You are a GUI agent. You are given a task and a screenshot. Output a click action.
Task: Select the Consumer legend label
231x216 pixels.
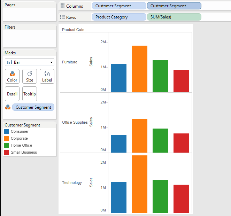(x=20, y=131)
